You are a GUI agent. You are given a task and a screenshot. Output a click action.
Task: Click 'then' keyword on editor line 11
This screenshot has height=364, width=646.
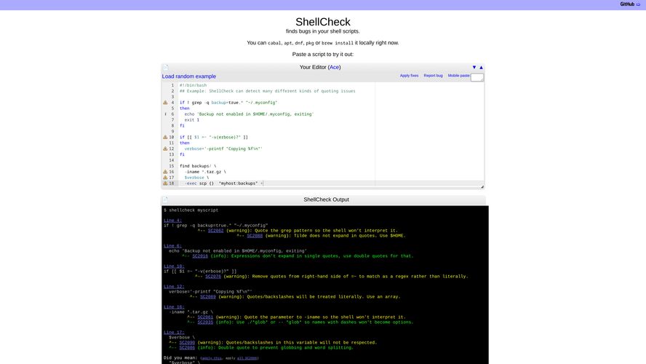point(185,143)
